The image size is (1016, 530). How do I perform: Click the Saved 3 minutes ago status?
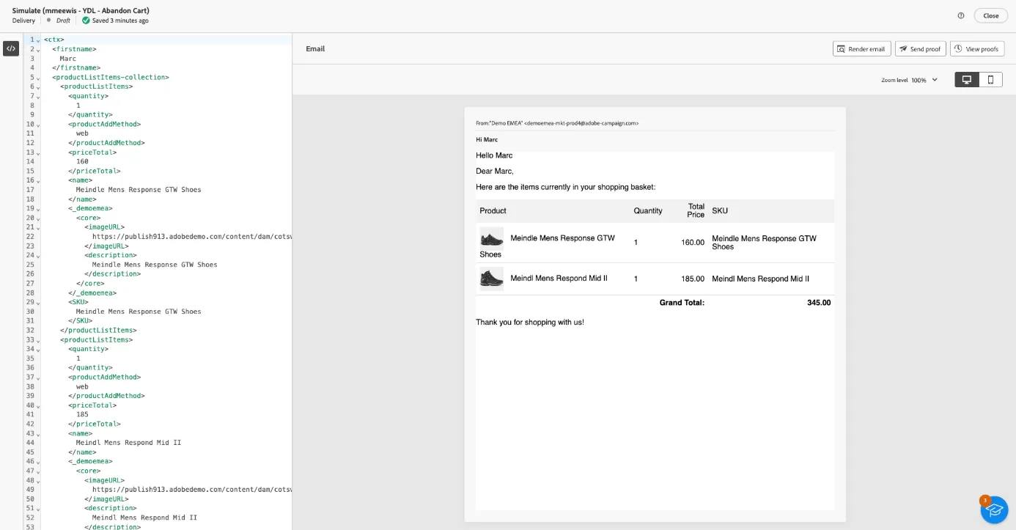pyautogui.click(x=115, y=21)
